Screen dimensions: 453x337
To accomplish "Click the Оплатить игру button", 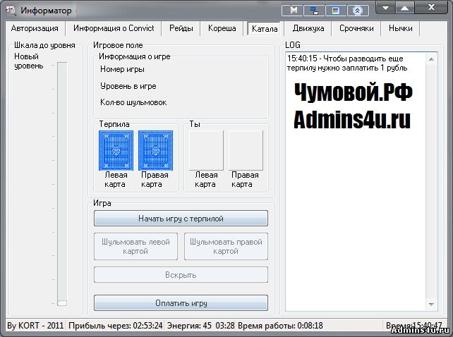I will pos(181,303).
